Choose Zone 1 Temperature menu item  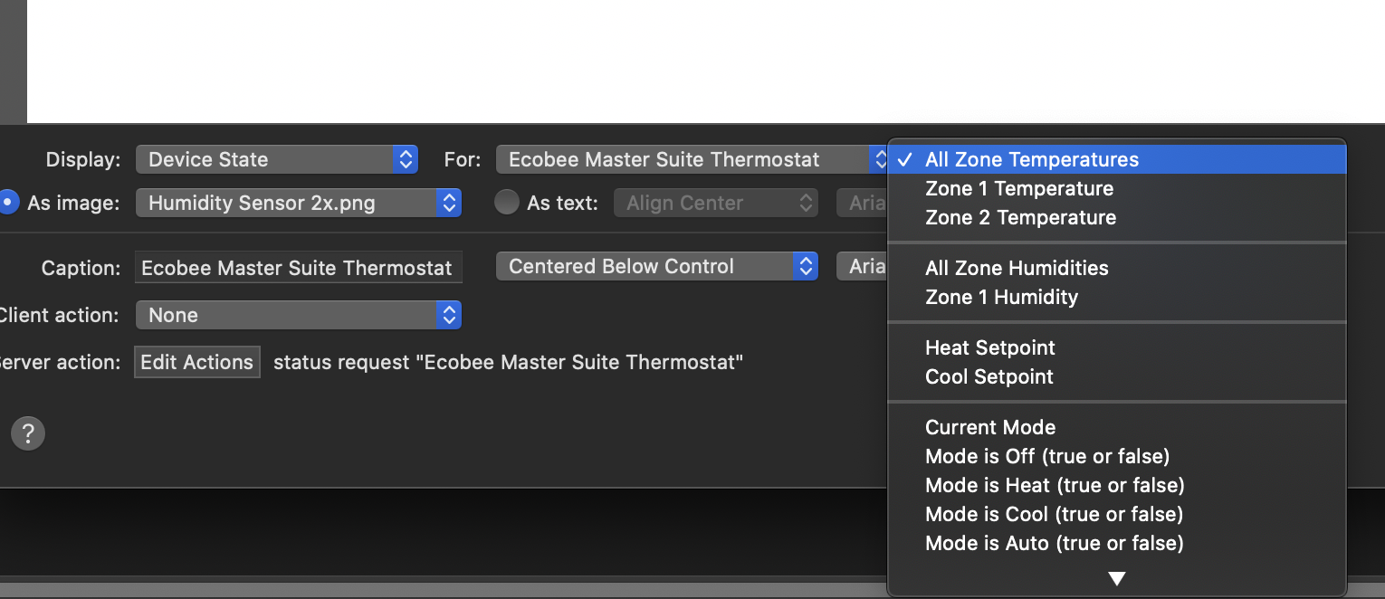pos(1117,188)
